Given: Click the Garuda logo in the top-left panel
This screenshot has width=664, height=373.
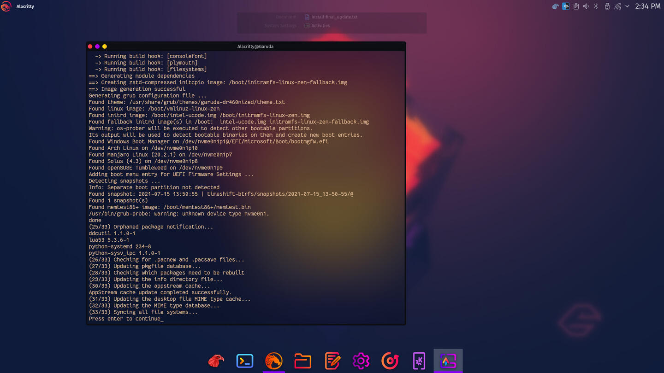Looking at the screenshot, I should click(6, 6).
